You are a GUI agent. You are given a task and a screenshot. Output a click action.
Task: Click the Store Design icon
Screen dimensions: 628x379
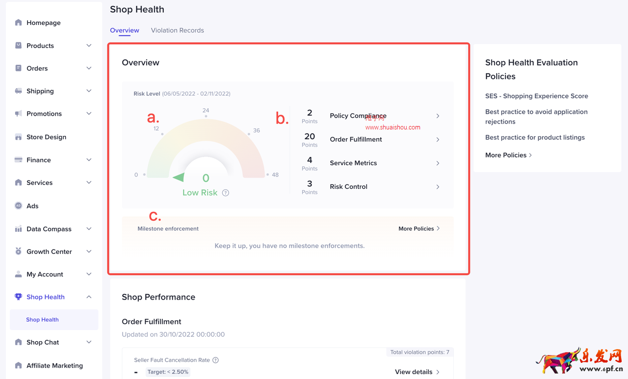tap(18, 137)
